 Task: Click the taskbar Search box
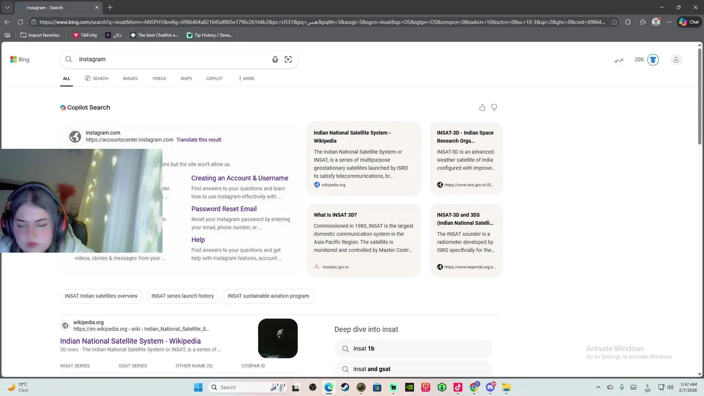pos(247,387)
